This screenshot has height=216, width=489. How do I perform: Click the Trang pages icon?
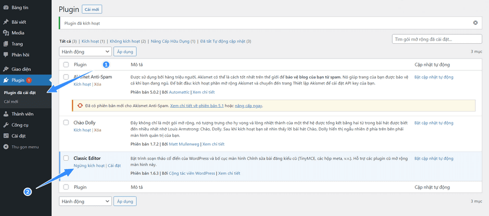(5, 44)
